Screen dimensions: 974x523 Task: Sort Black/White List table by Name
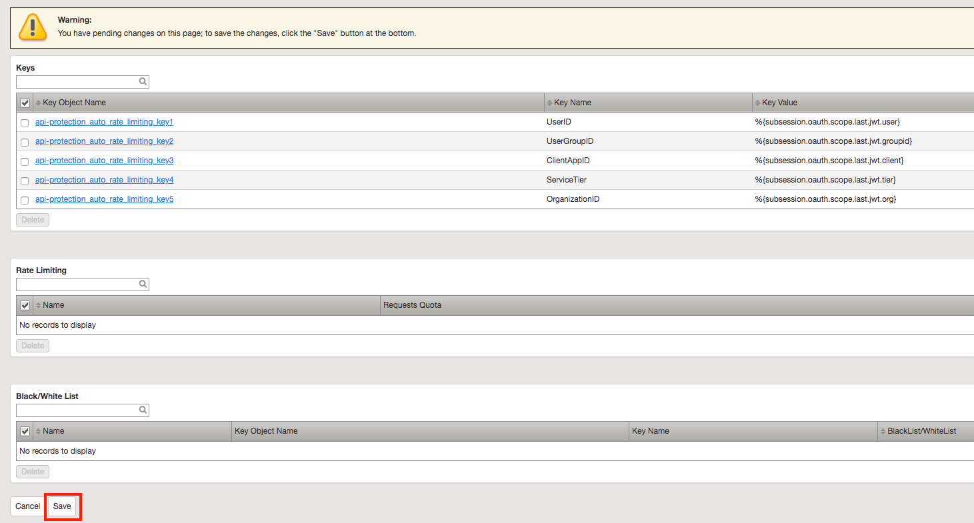[x=53, y=431]
